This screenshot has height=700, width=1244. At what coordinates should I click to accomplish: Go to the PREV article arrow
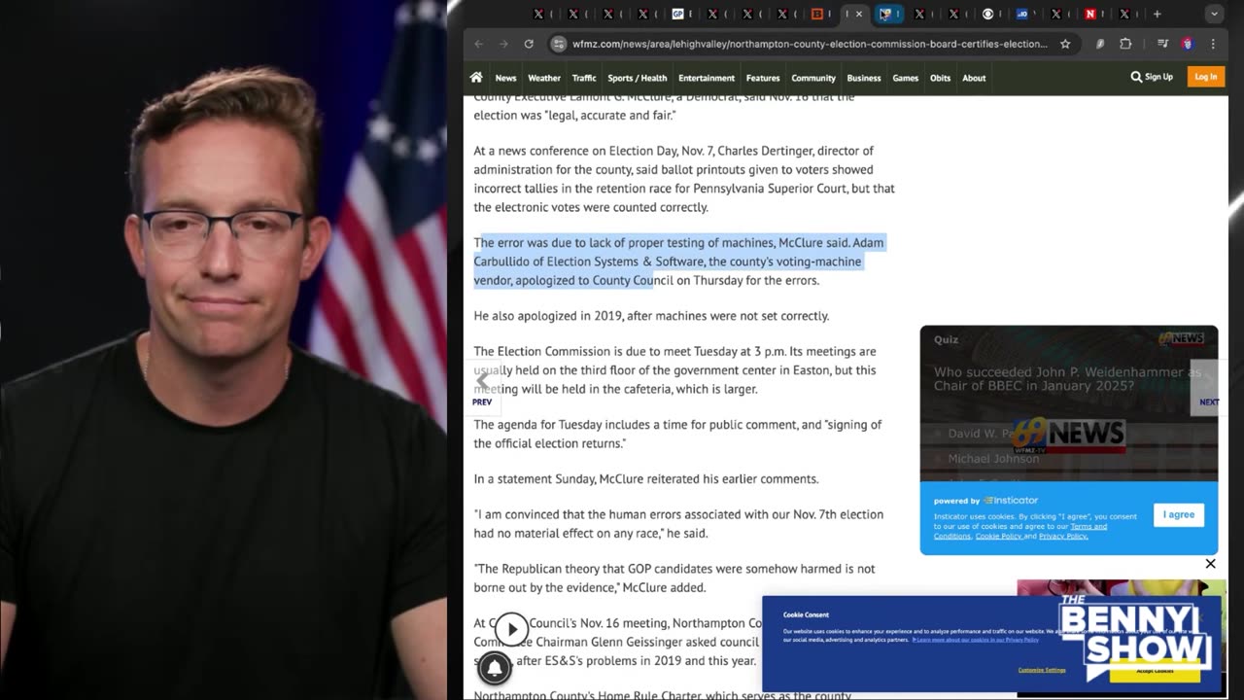[x=482, y=388]
